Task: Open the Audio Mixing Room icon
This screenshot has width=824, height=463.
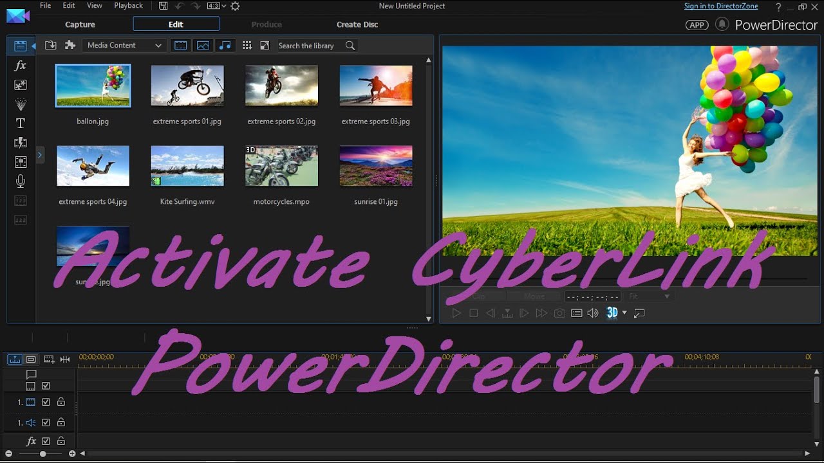Action: (21, 162)
